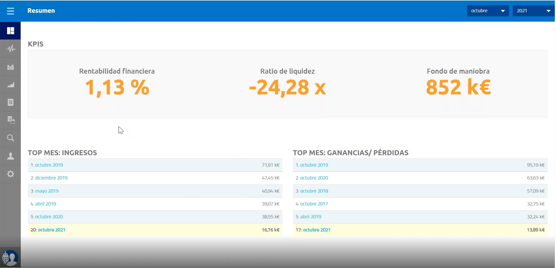Open the document list sidebar icon
Viewport: 556px width, 268px height.
[x=11, y=102]
